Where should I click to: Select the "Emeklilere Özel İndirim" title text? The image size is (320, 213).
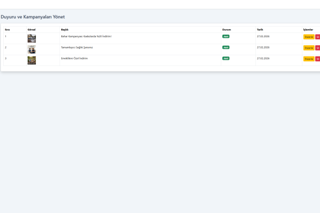74,58
